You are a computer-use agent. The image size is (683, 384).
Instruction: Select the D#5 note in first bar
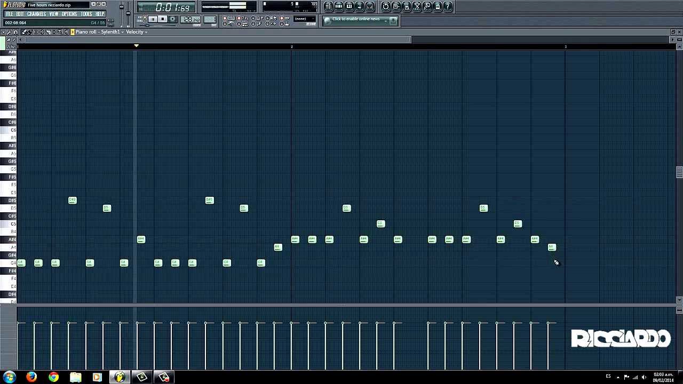(x=73, y=200)
